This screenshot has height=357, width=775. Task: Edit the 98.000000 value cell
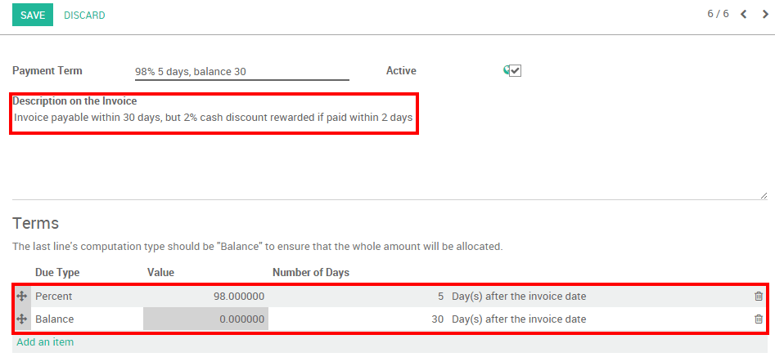[206, 297]
